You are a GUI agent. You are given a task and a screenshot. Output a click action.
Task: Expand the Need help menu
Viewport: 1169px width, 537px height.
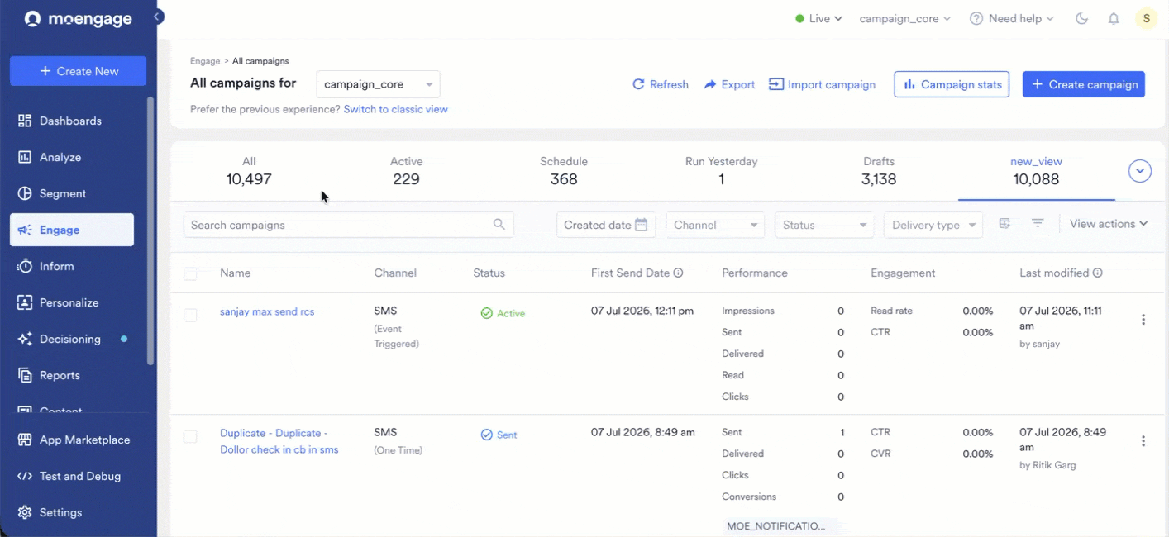click(x=1012, y=18)
